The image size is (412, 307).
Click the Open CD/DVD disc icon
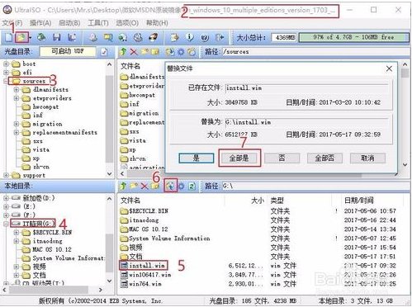pos(41,37)
